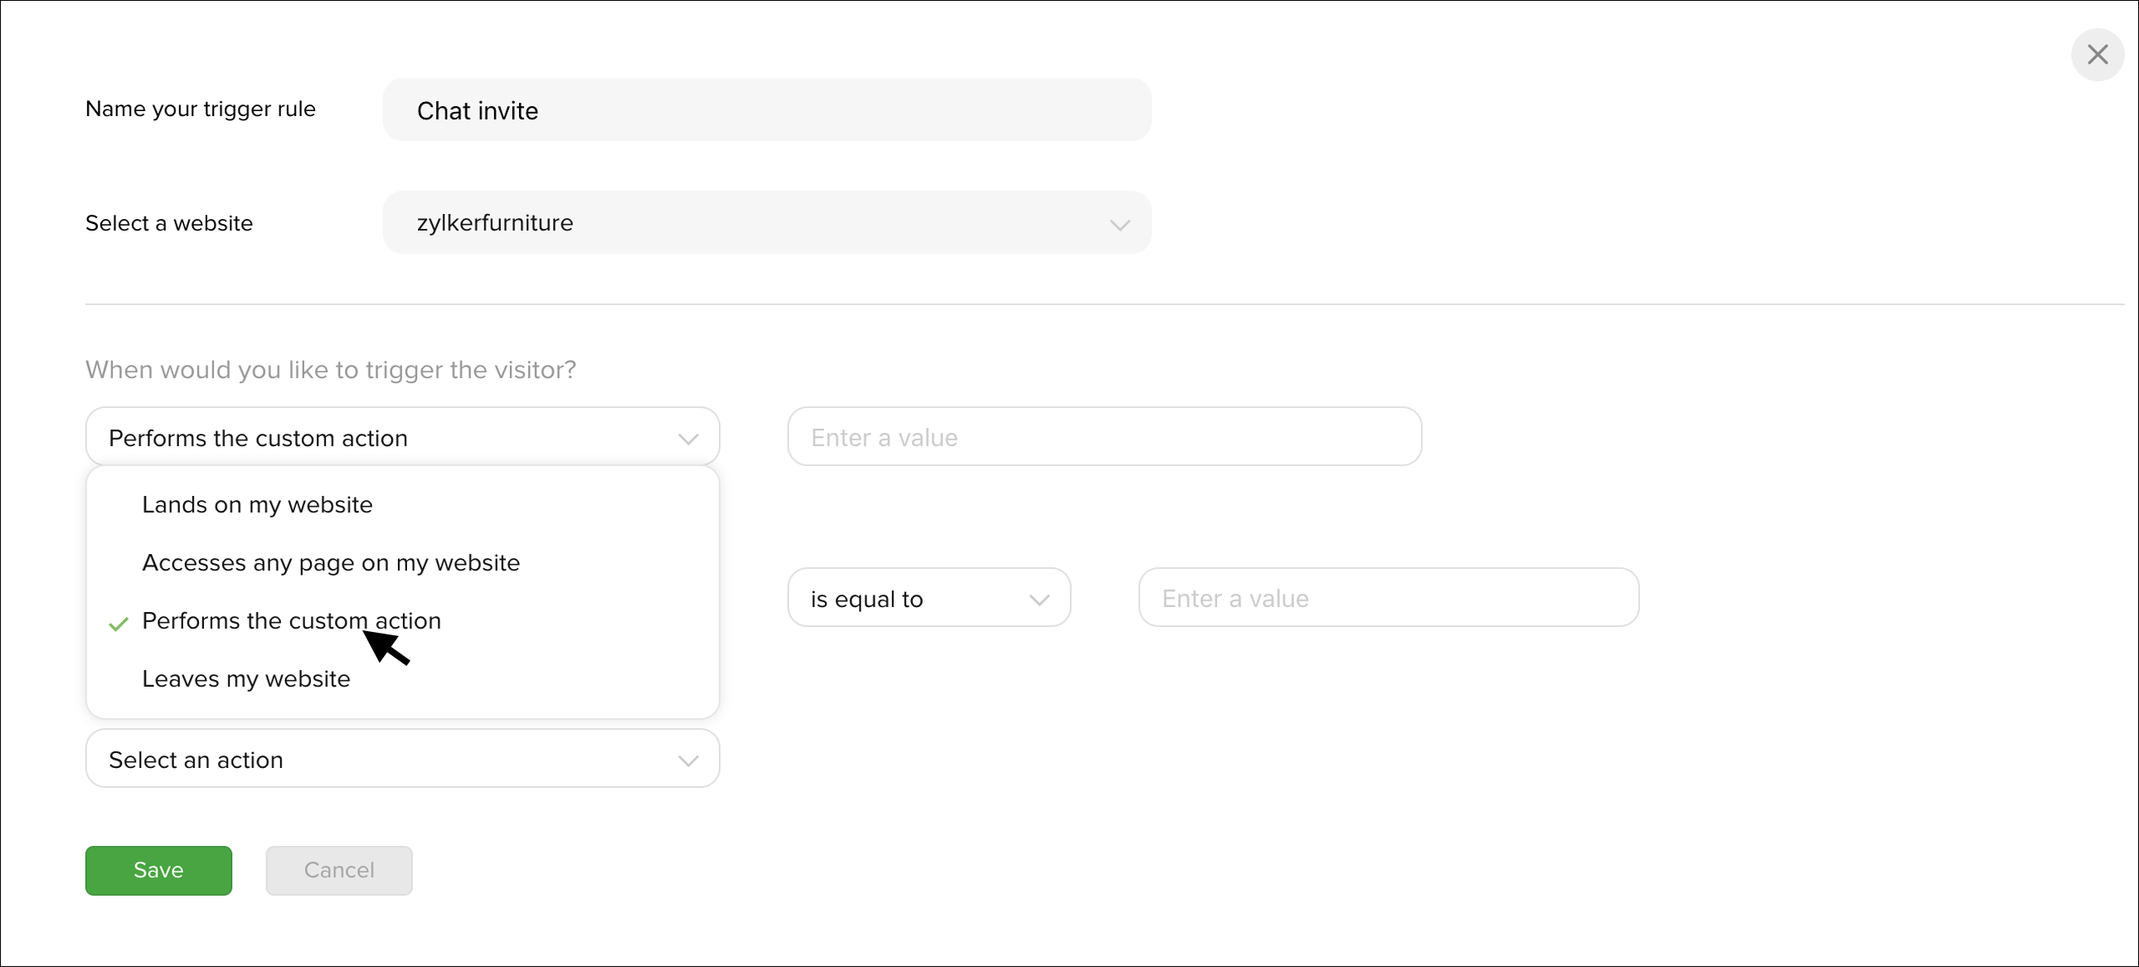Screen dimensions: 2139x967
Task: Click the Cancel button
Action: click(339, 870)
